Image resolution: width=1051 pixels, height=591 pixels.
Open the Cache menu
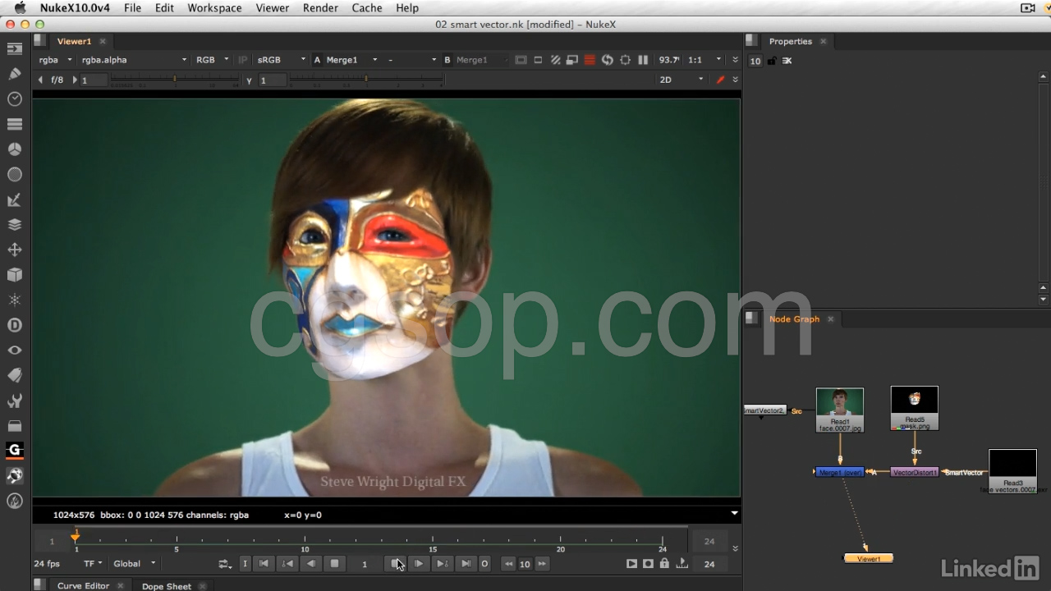pos(366,8)
